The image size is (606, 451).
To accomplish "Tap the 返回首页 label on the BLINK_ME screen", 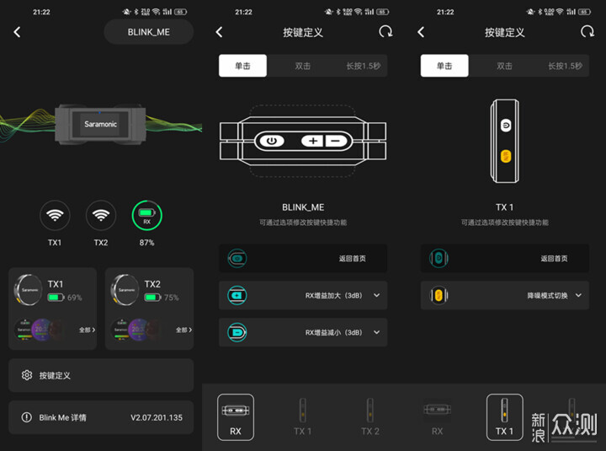I will click(x=352, y=259).
